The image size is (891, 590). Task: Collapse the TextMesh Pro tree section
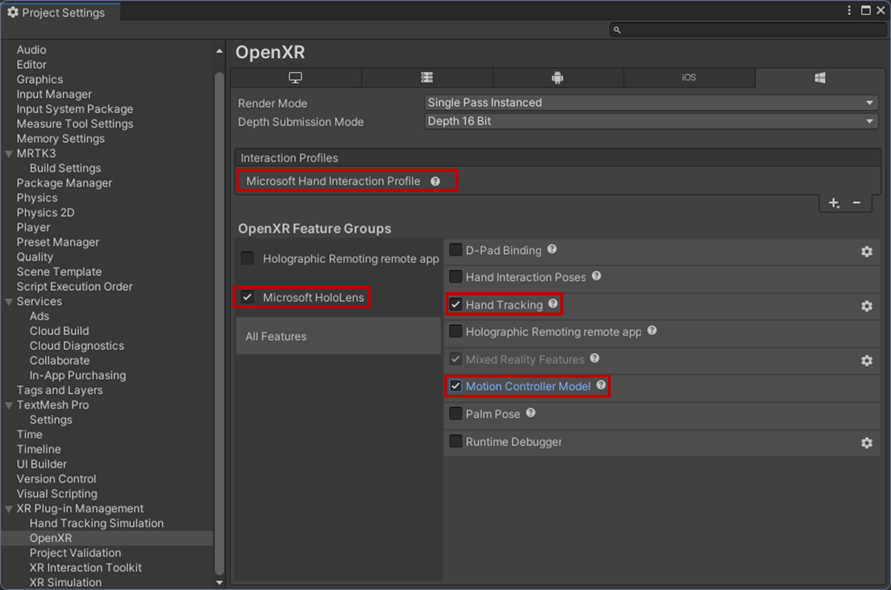click(x=9, y=405)
